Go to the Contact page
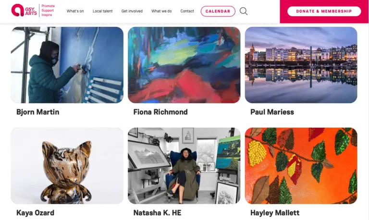 [x=187, y=11]
